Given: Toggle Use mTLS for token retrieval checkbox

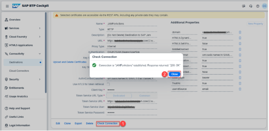Looking at the screenshot, I should pos(108,84).
